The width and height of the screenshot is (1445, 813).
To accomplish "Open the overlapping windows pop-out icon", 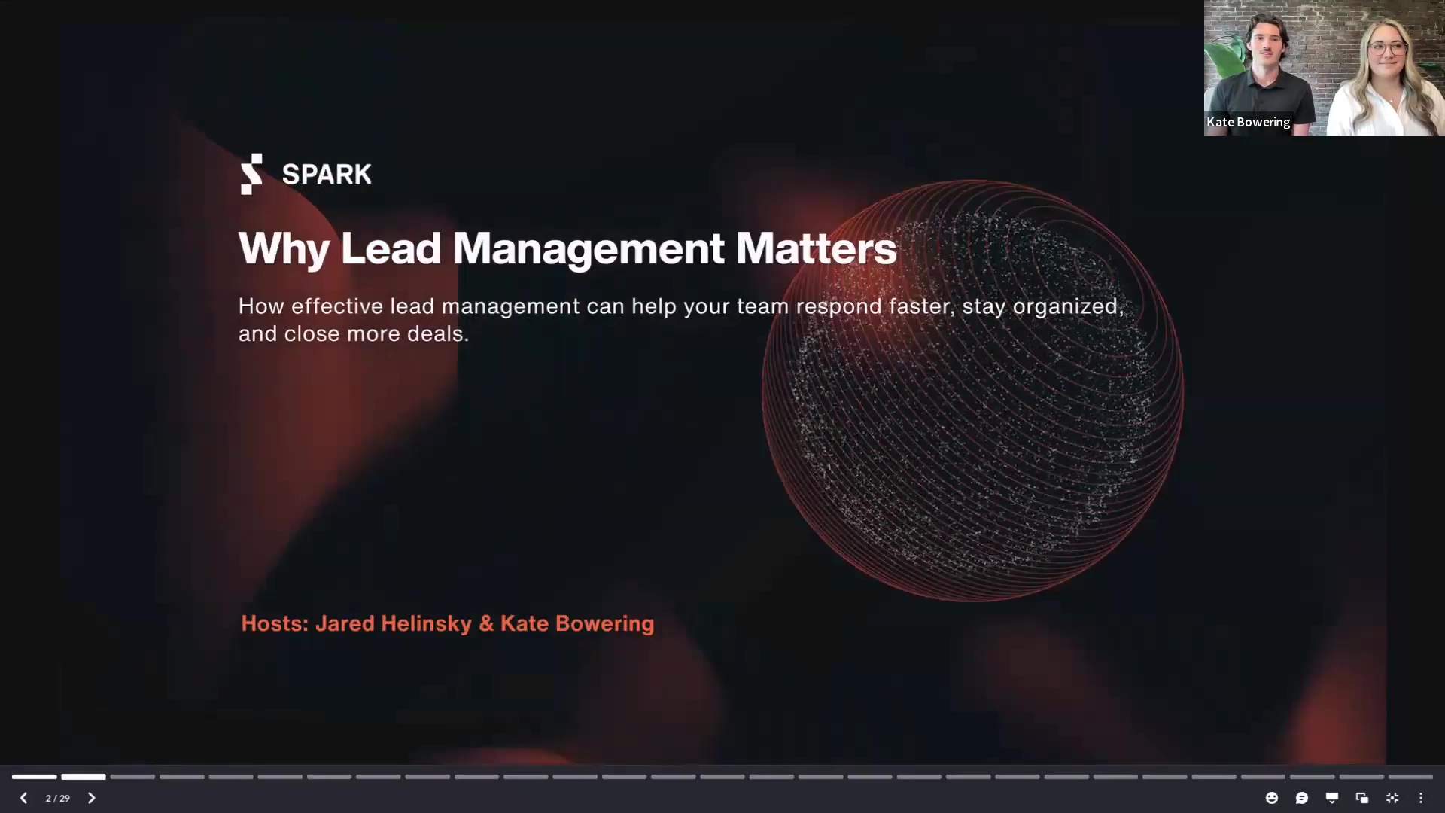I will (1362, 798).
